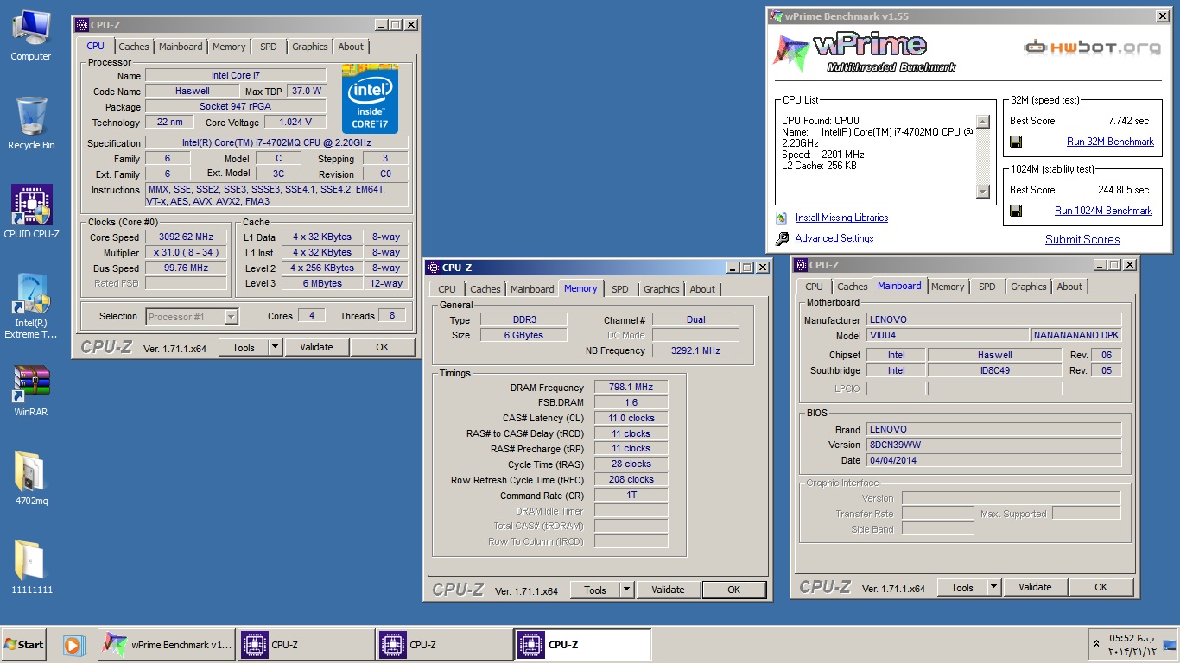Click the Core Speed value 3092.62 MHz
This screenshot has width=1180, height=663.
(x=186, y=237)
